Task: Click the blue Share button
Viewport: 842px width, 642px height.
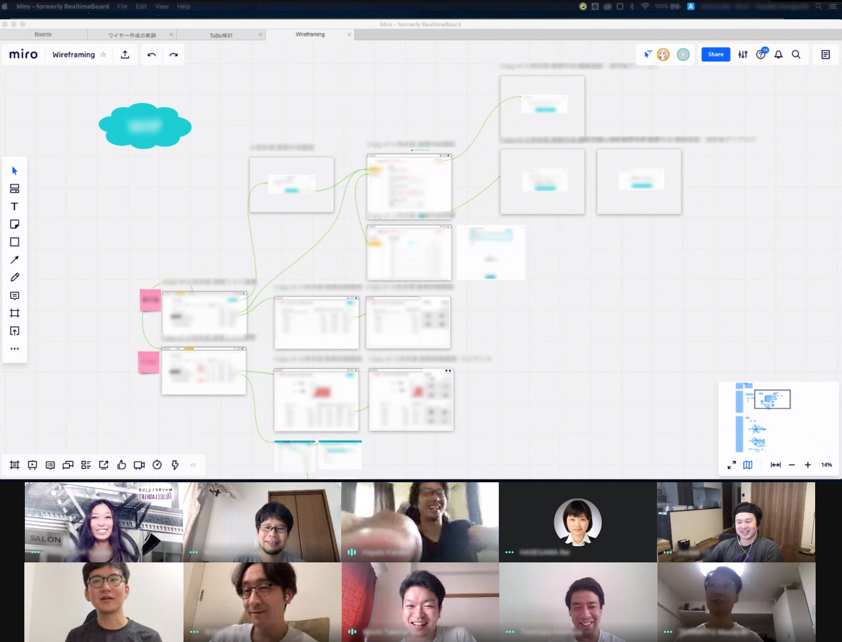Action: 716,54
